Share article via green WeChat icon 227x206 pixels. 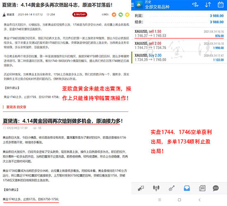point(121,14)
